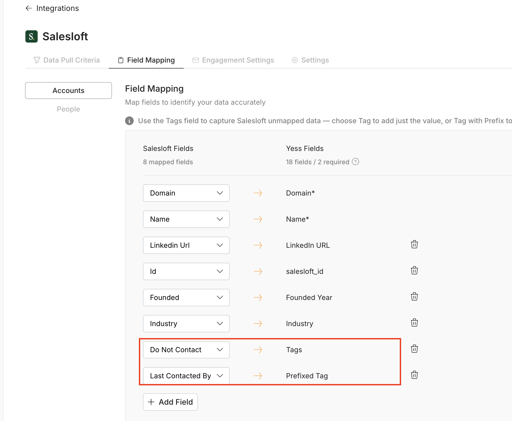This screenshot has width=512, height=421.
Task: Delete the Tags mapping row
Action: (414, 349)
